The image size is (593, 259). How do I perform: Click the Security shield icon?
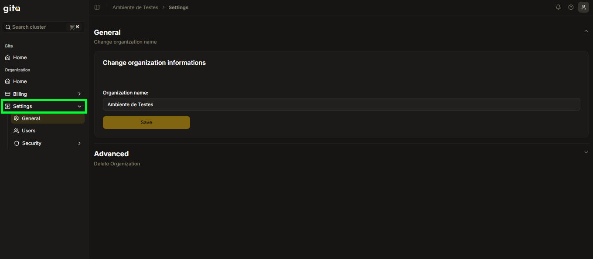click(x=17, y=143)
